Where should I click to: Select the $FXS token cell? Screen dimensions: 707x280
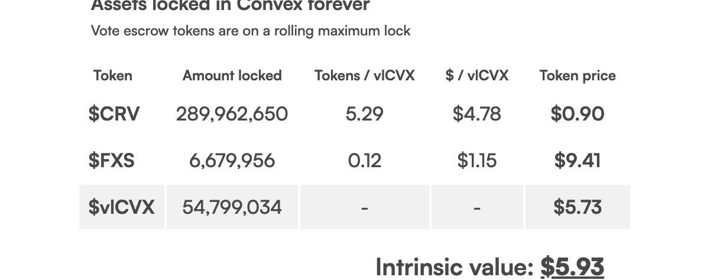coord(112,161)
